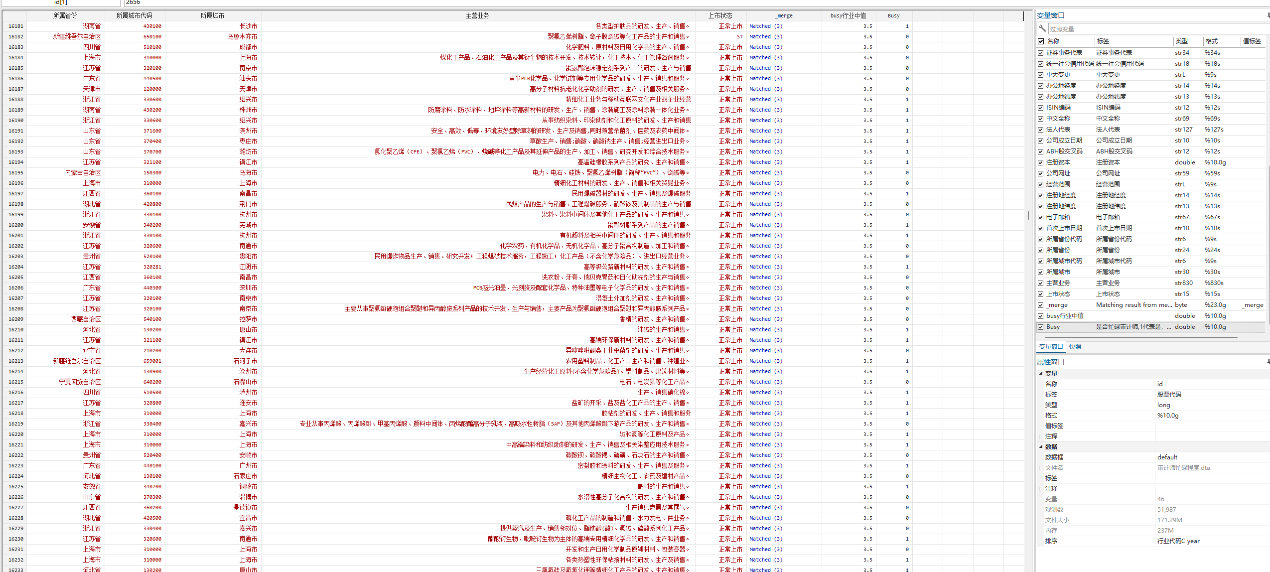This screenshot has height=572, width=1270.
Task: Sort variables by 类型 column header
Action: tap(1181, 41)
